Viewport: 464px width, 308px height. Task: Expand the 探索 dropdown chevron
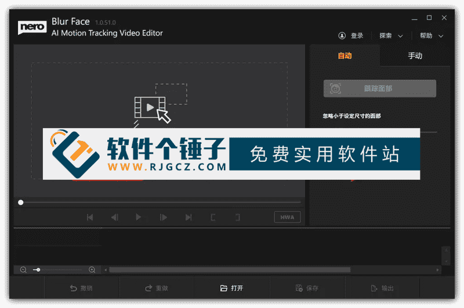point(400,36)
